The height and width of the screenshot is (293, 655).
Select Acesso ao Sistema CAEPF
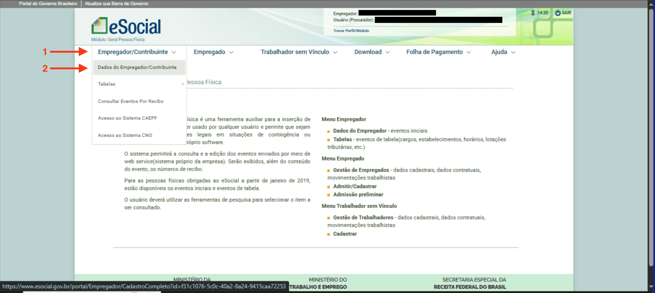(127, 118)
